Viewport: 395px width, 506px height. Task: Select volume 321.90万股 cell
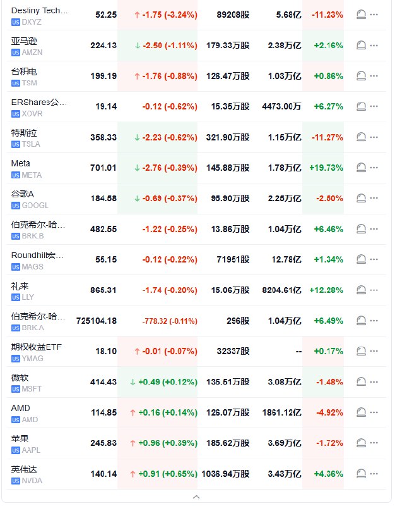228,137
